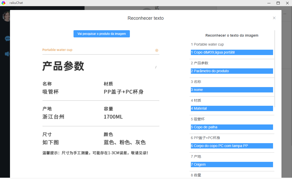The width and height of the screenshot is (292, 179).
Task: Open chat bubble icon in left sidebar
Action: point(7,39)
